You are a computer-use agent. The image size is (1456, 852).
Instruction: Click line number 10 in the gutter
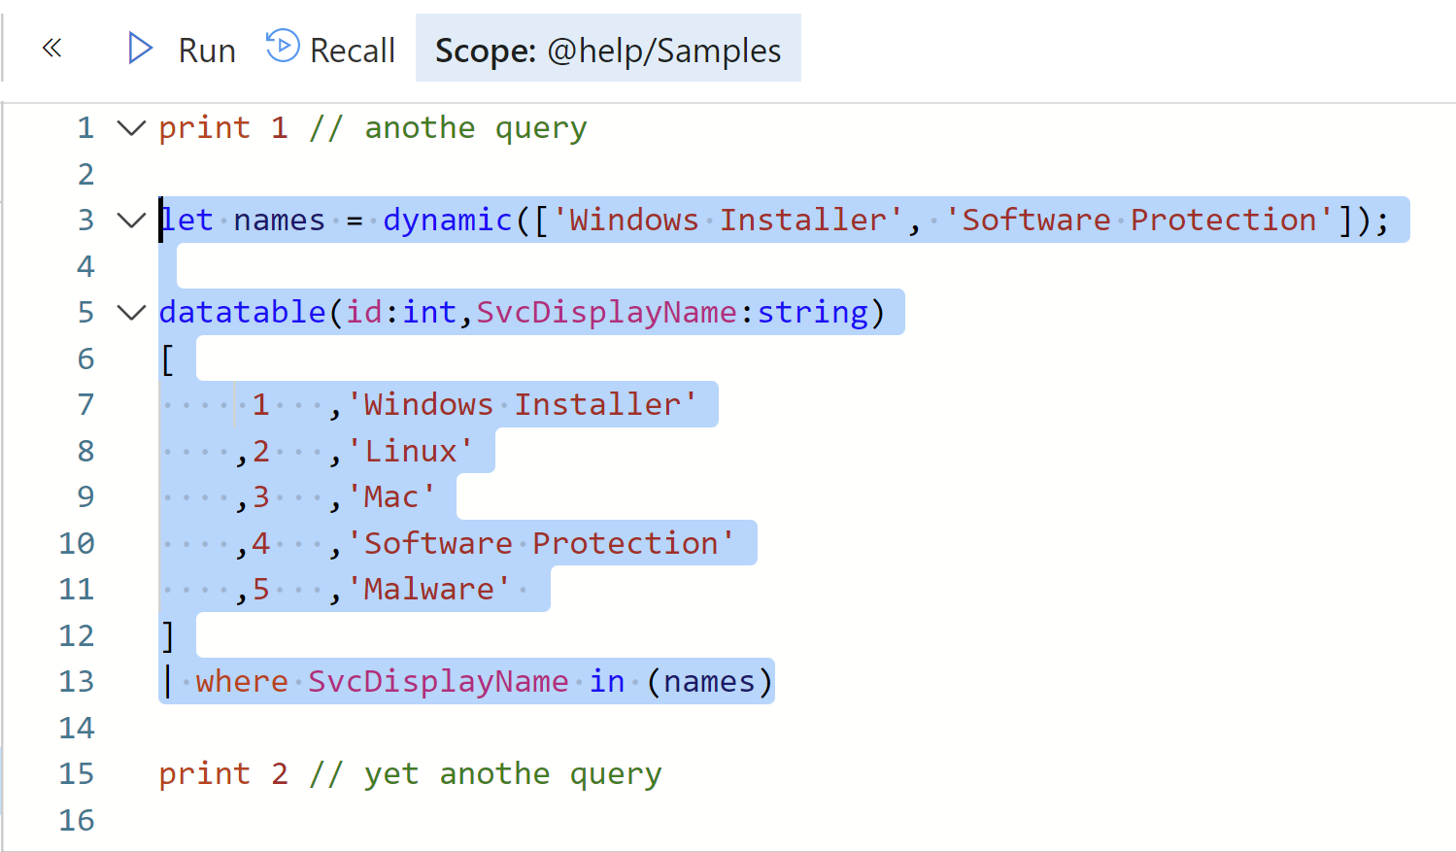77,543
